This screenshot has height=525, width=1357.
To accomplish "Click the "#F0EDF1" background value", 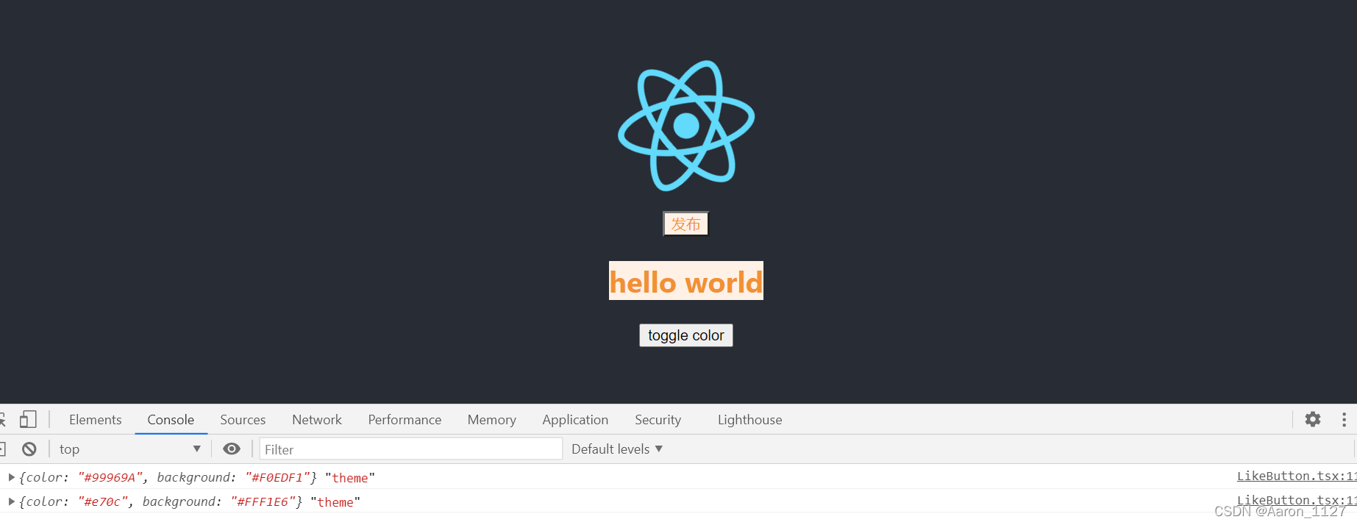I will point(277,477).
